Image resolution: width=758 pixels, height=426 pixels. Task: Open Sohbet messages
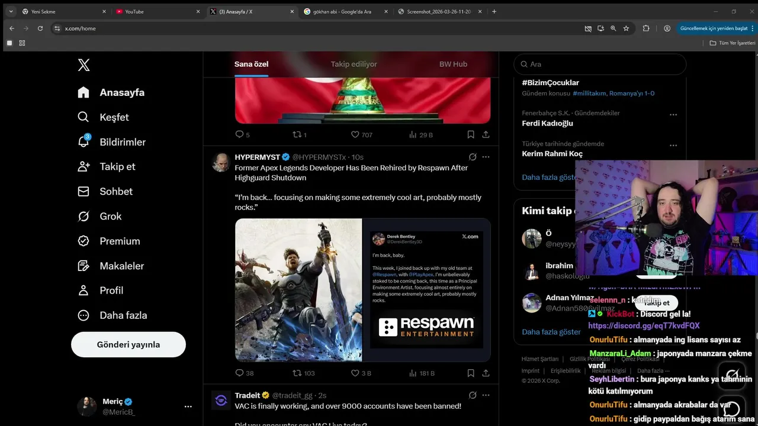coord(105,192)
